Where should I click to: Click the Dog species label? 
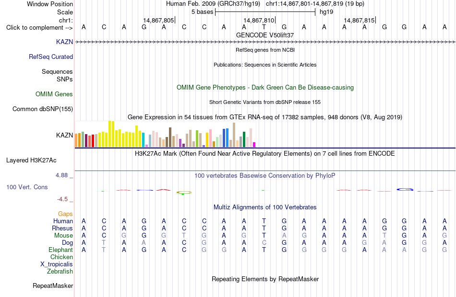tap(67, 243)
